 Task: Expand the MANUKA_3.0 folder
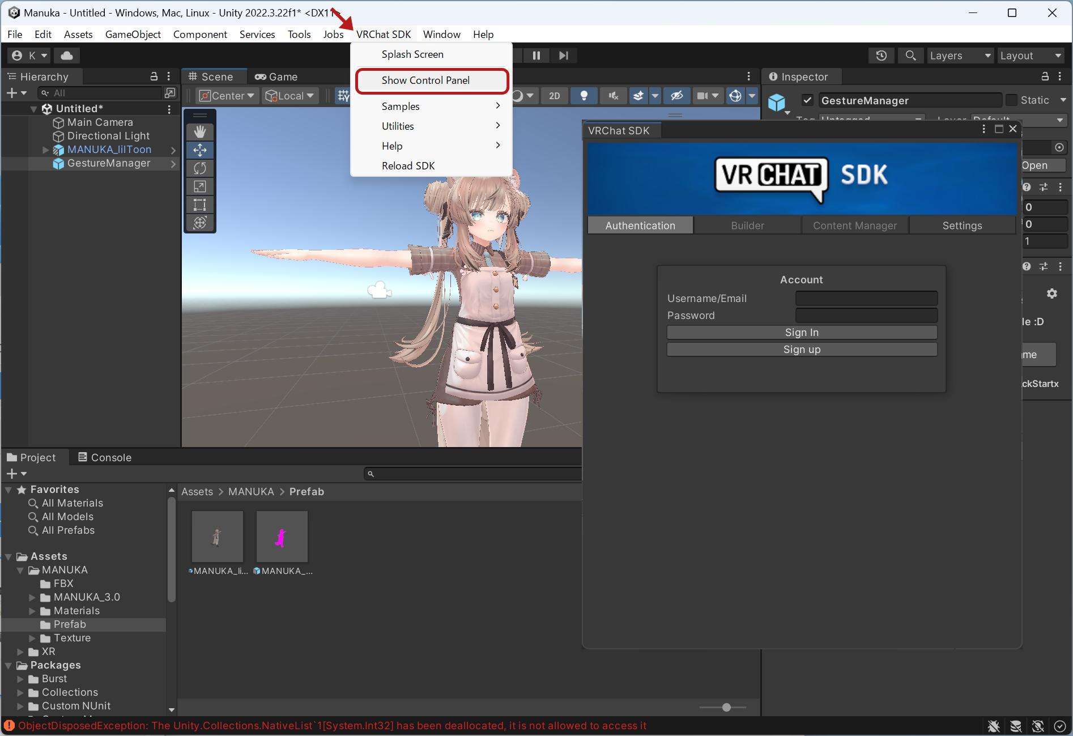(32, 597)
